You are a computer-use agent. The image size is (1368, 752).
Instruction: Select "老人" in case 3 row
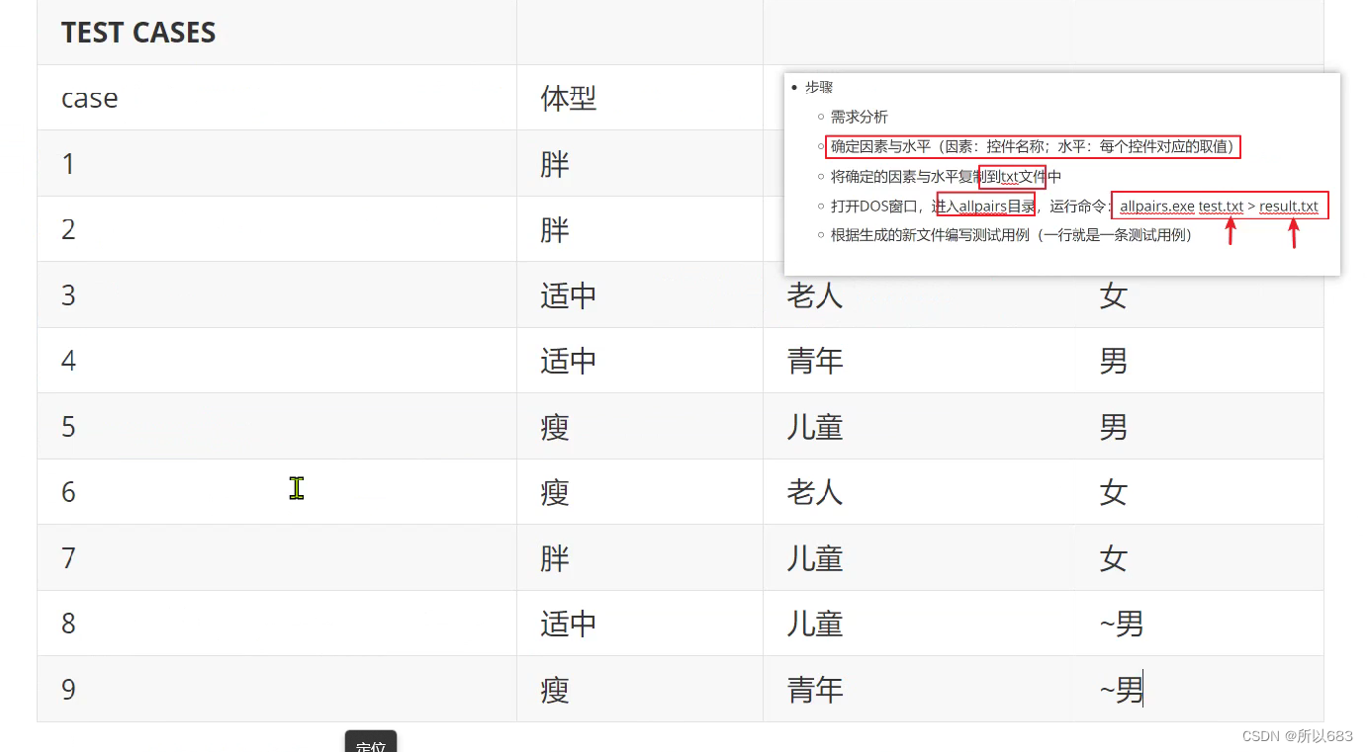(x=815, y=295)
